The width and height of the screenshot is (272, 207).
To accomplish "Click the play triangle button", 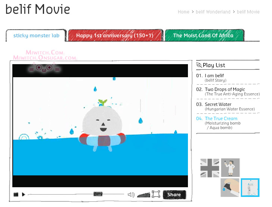I will point(24,195).
